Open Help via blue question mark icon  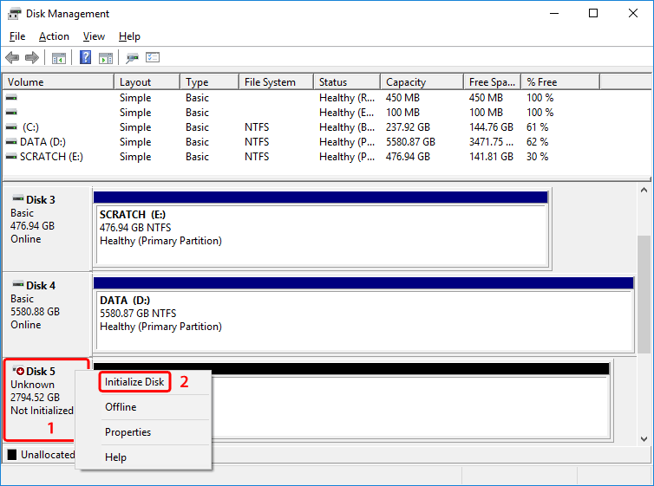[86, 58]
